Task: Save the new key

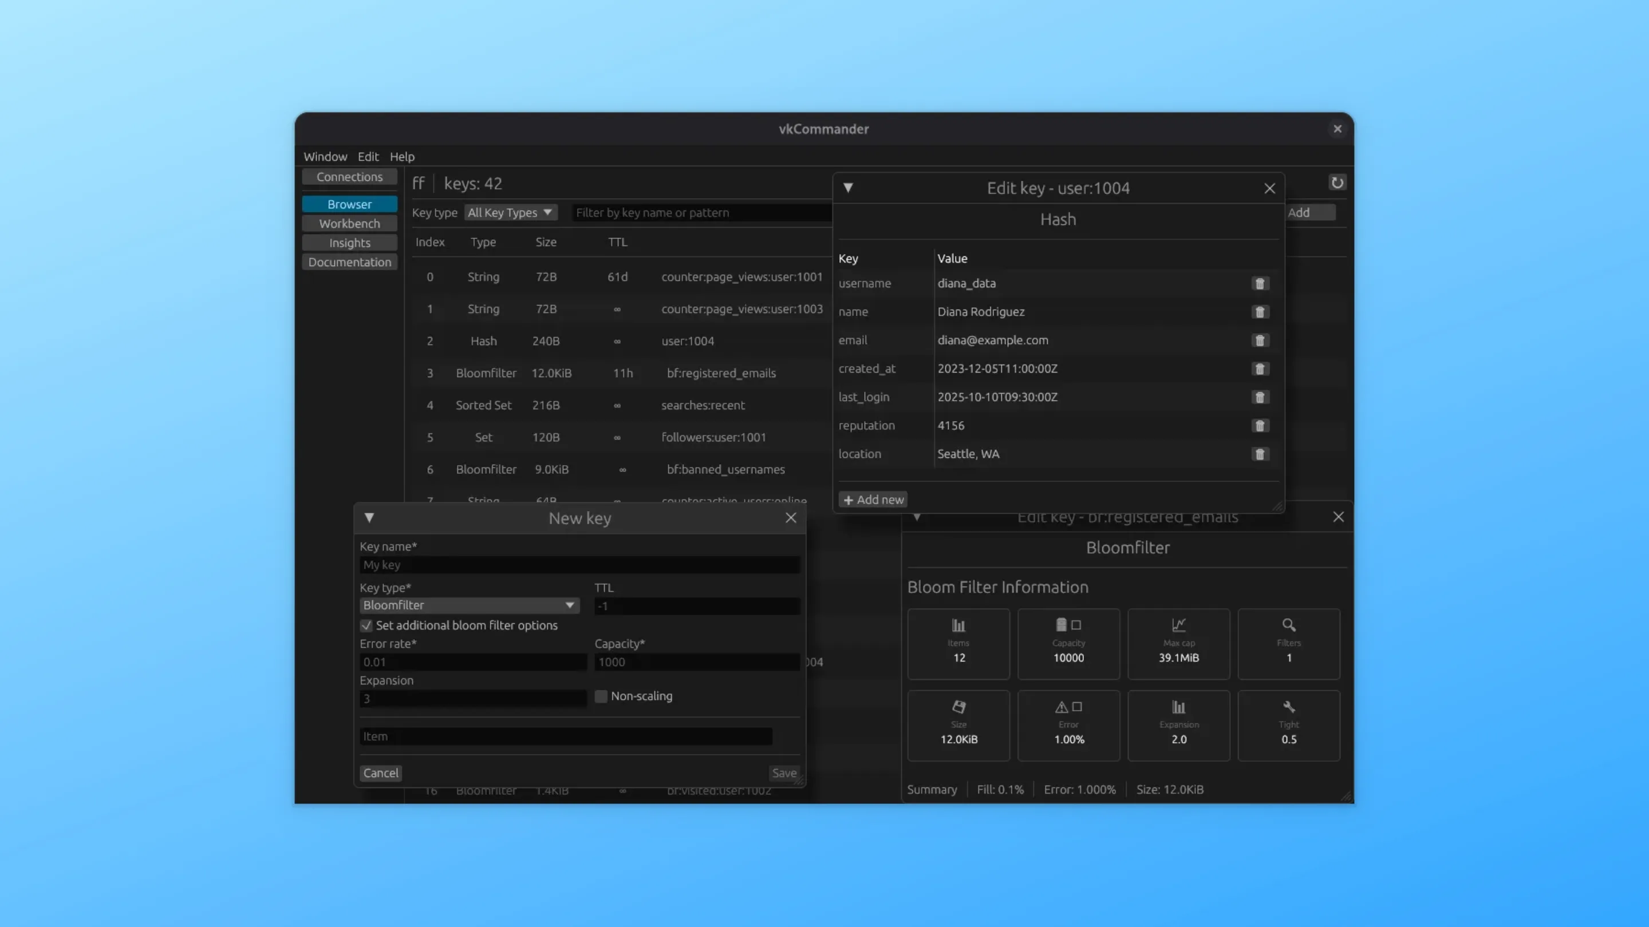Action: coord(783,773)
